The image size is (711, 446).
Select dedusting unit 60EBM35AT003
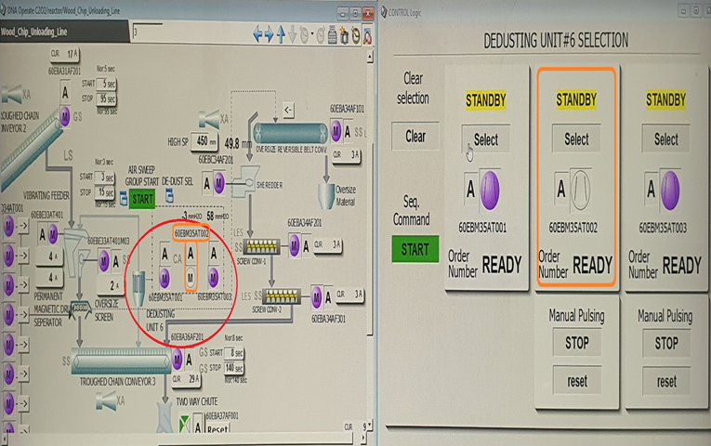click(666, 139)
